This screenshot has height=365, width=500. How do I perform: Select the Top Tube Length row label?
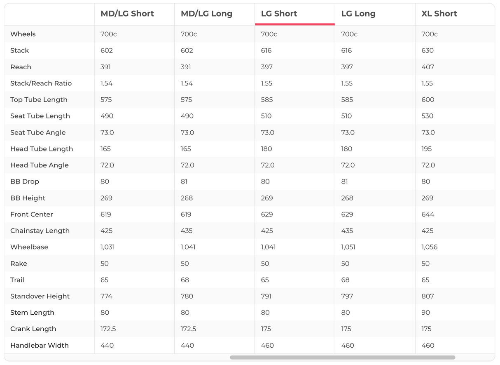[39, 100]
